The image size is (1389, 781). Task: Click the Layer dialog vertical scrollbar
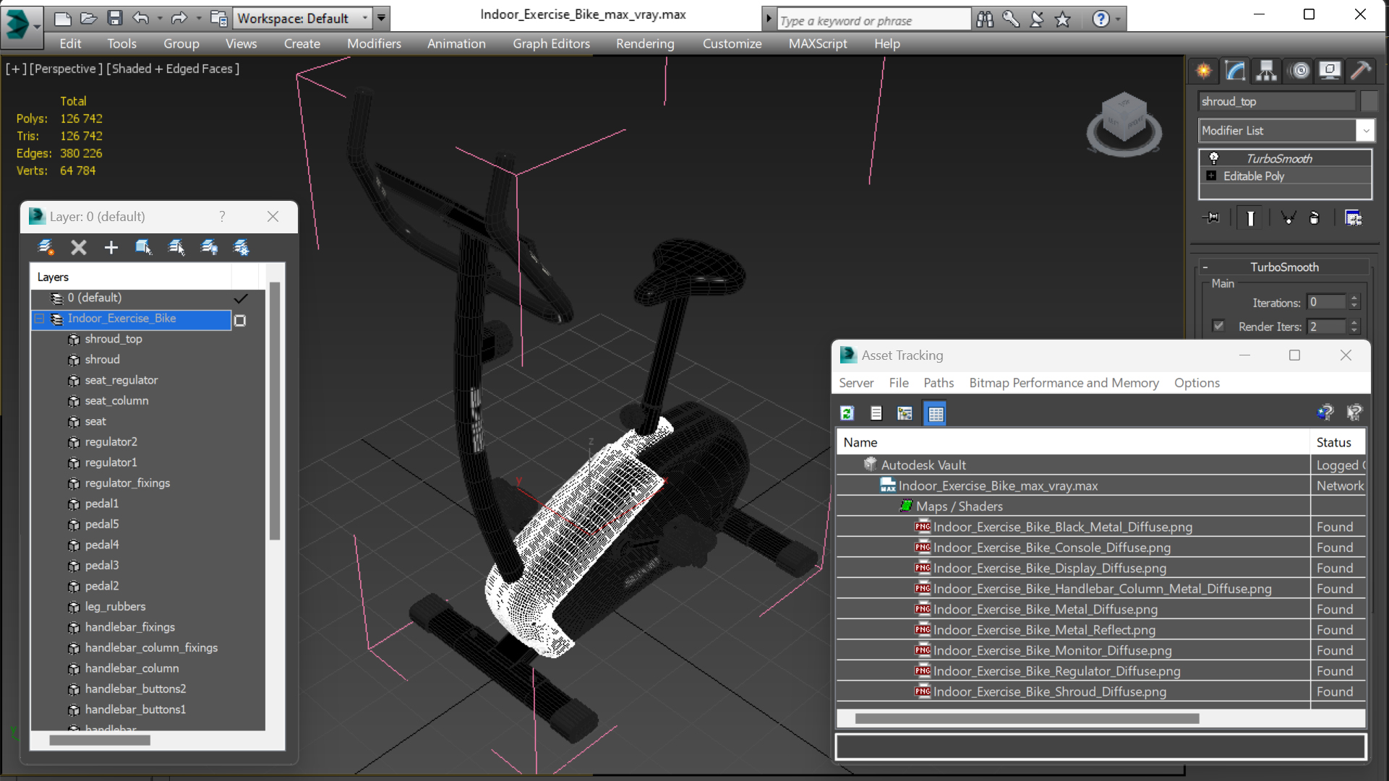(275, 412)
